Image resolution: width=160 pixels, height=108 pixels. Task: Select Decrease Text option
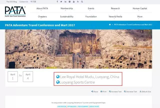tap(130, 92)
